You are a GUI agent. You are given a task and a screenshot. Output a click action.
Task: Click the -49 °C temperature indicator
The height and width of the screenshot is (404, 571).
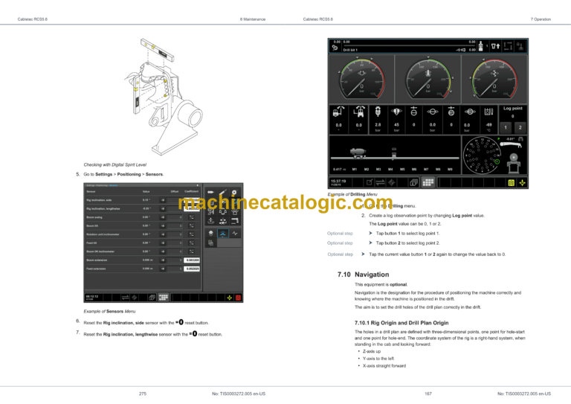click(488, 119)
